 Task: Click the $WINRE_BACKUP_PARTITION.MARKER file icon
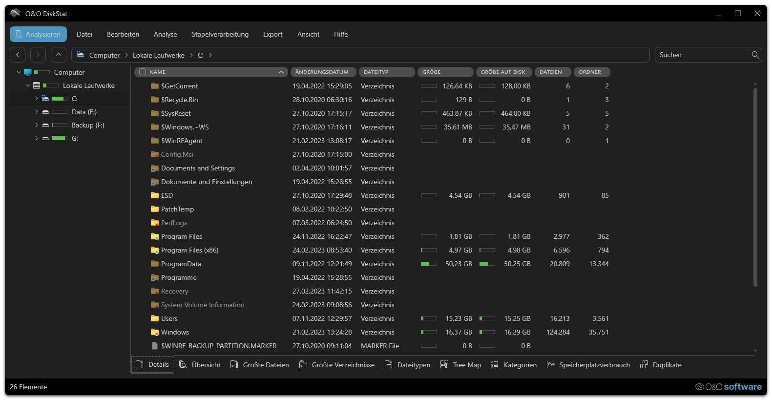(x=155, y=346)
